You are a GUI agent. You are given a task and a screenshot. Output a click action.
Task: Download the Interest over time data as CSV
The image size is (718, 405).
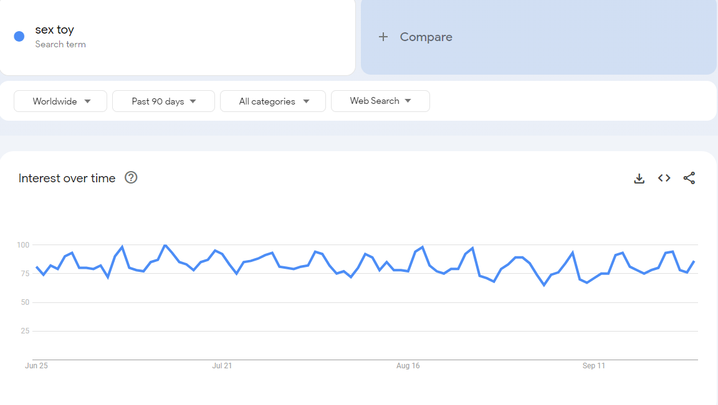click(639, 179)
